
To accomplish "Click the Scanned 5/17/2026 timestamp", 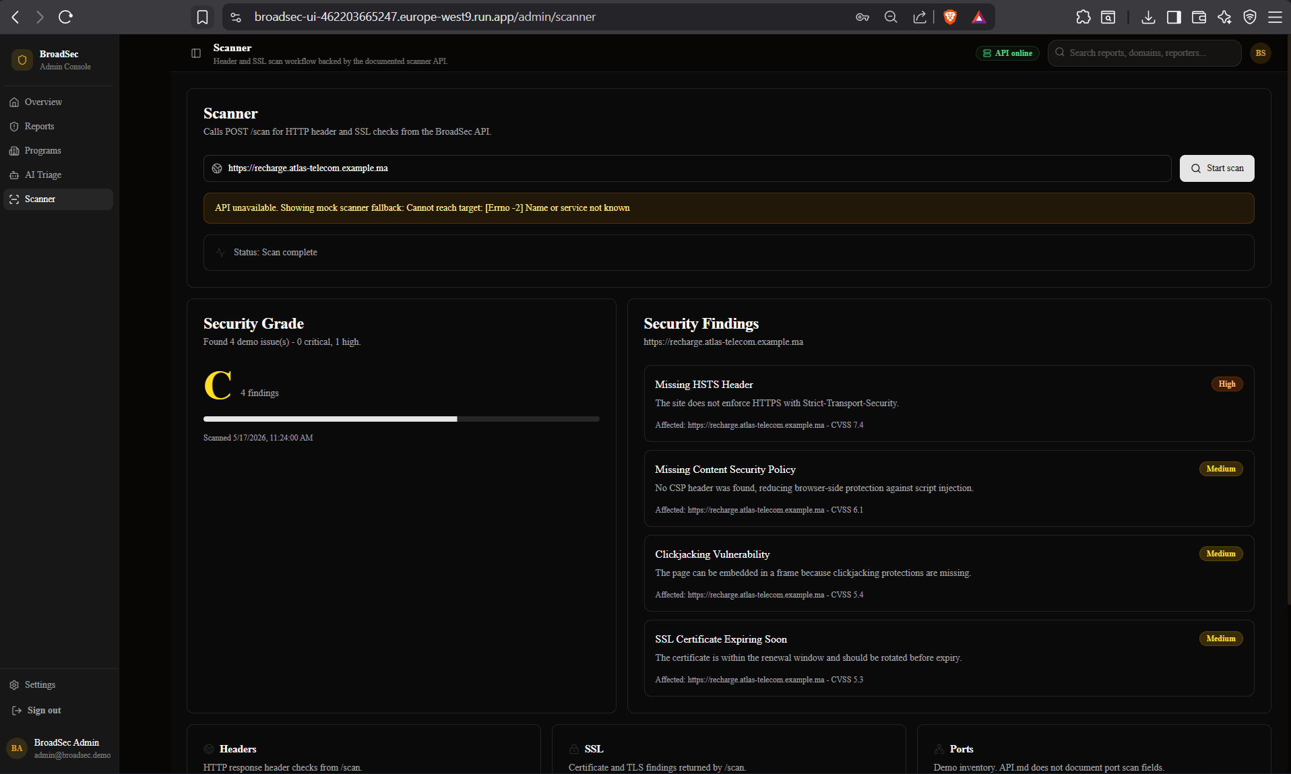I will click(x=258, y=438).
